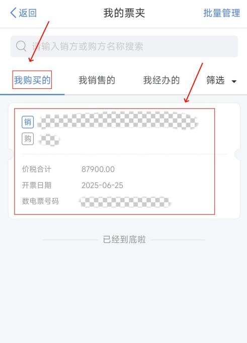This screenshot has height=343, width=247.
Task: Switch to the 我销售的 tab
Action: pos(97,80)
